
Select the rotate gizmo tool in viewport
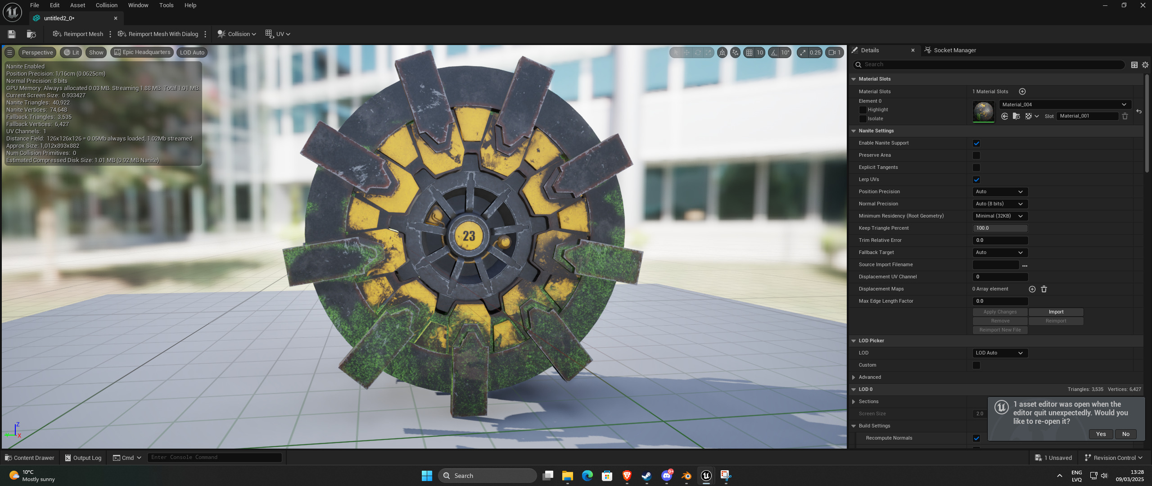pyautogui.click(x=698, y=53)
